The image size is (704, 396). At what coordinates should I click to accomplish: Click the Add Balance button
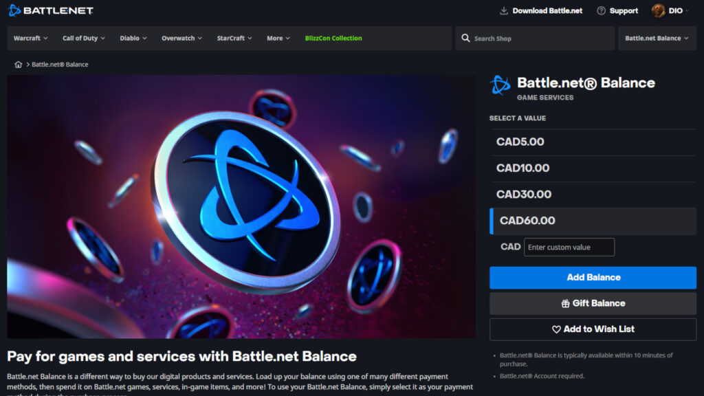tap(593, 277)
